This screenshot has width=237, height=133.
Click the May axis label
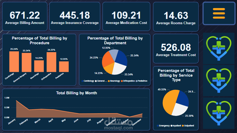(64, 120)
